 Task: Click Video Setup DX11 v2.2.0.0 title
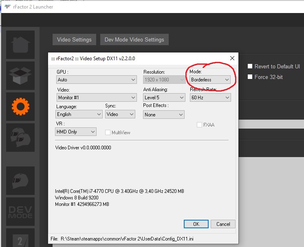(93, 59)
